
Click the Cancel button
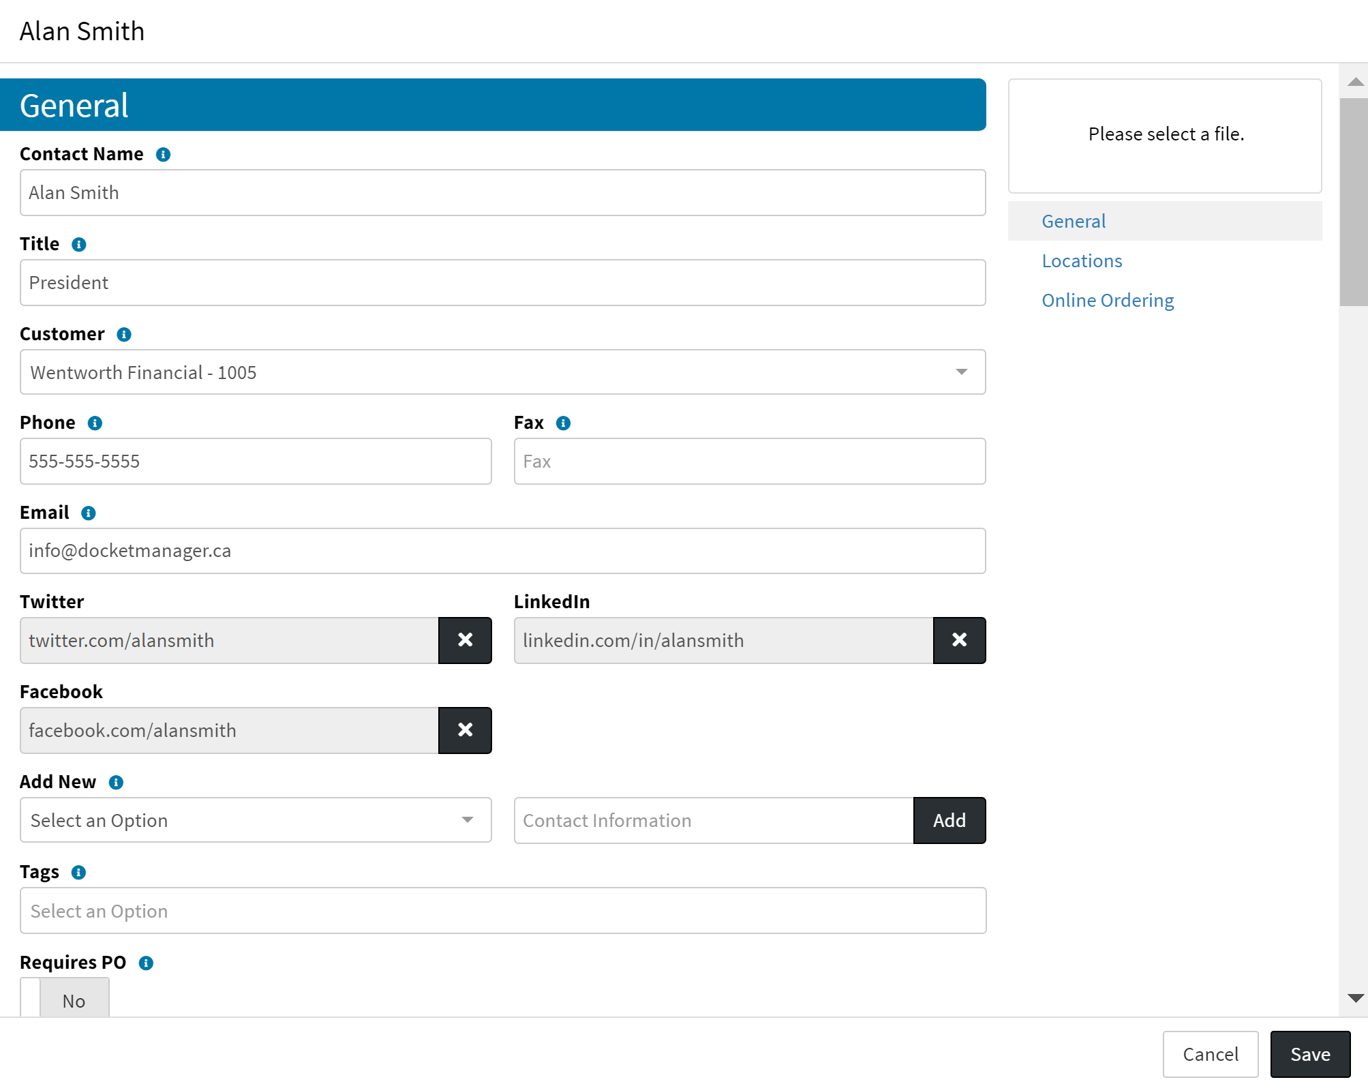coord(1210,1054)
